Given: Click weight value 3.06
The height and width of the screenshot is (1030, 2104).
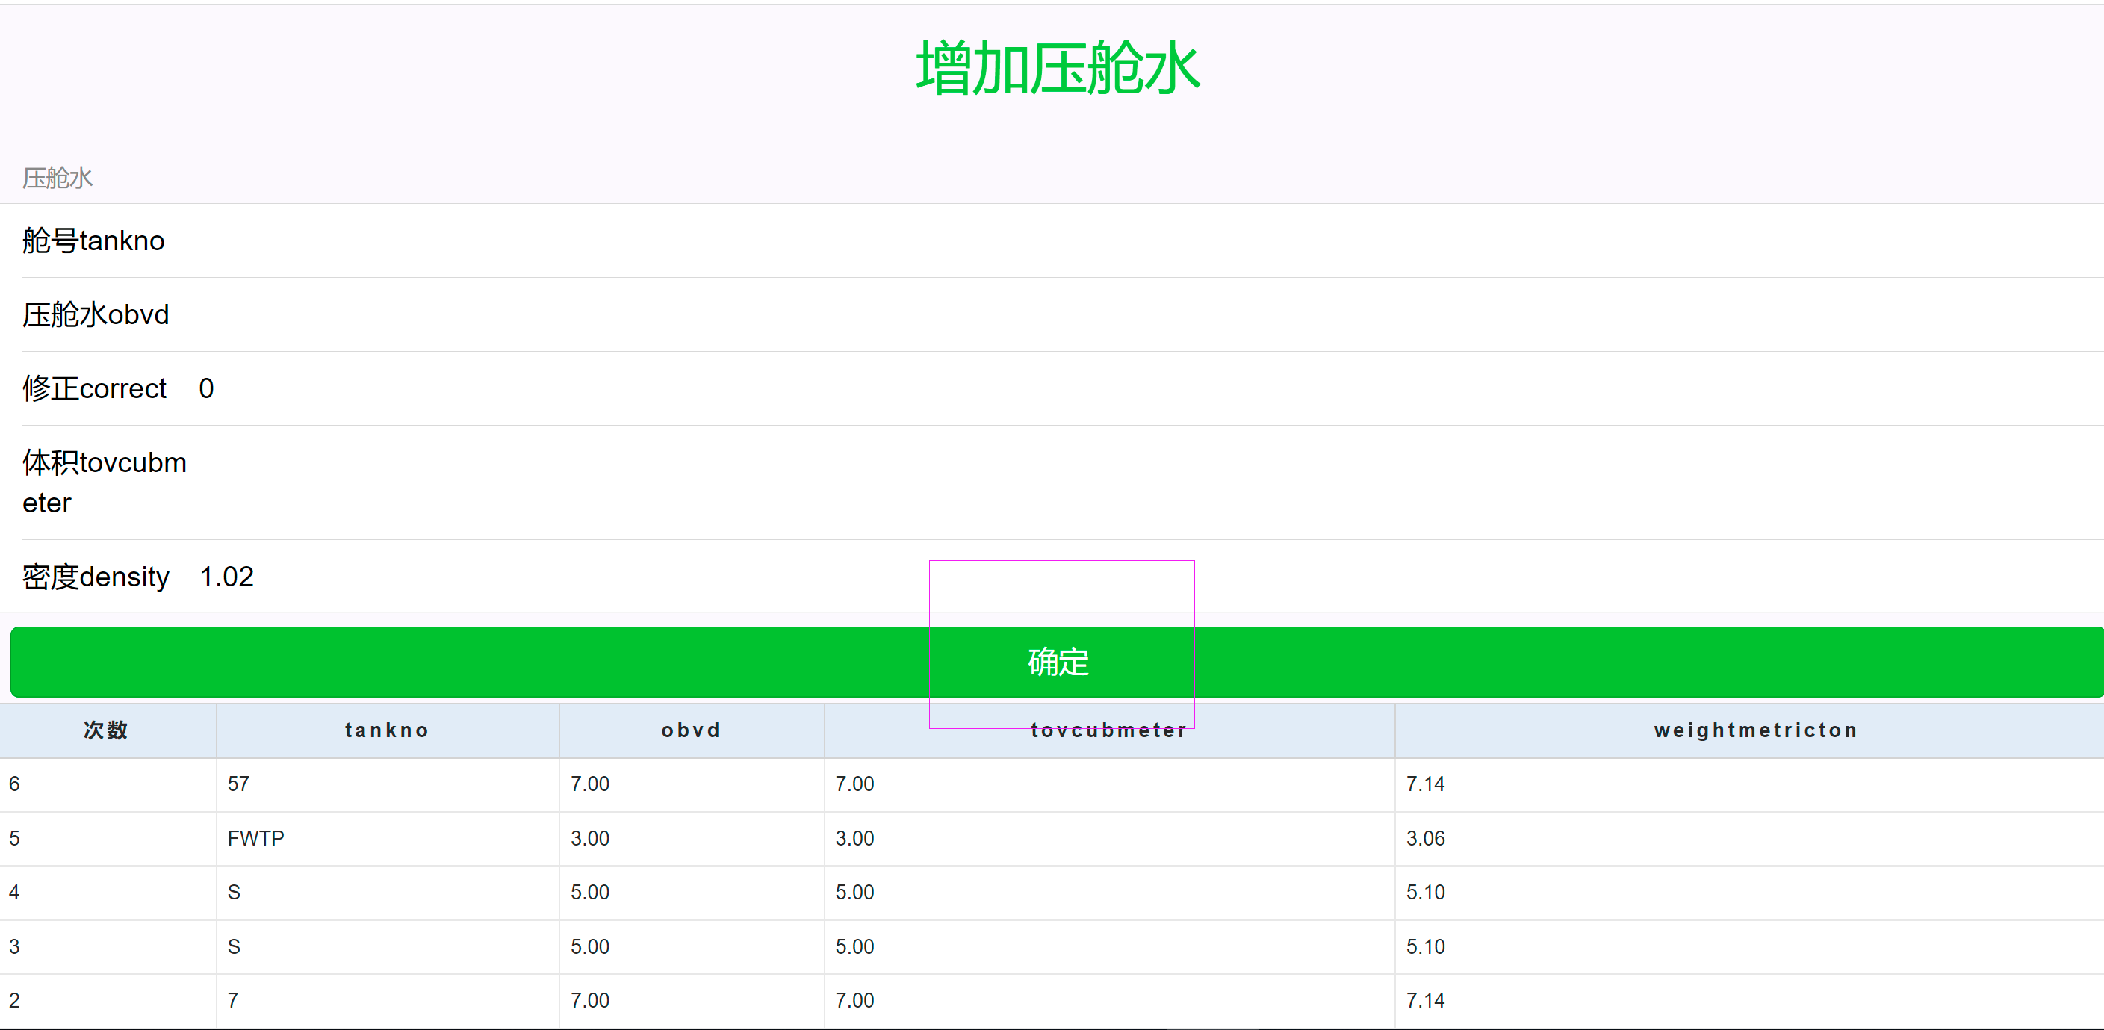Looking at the screenshot, I should click(1425, 838).
